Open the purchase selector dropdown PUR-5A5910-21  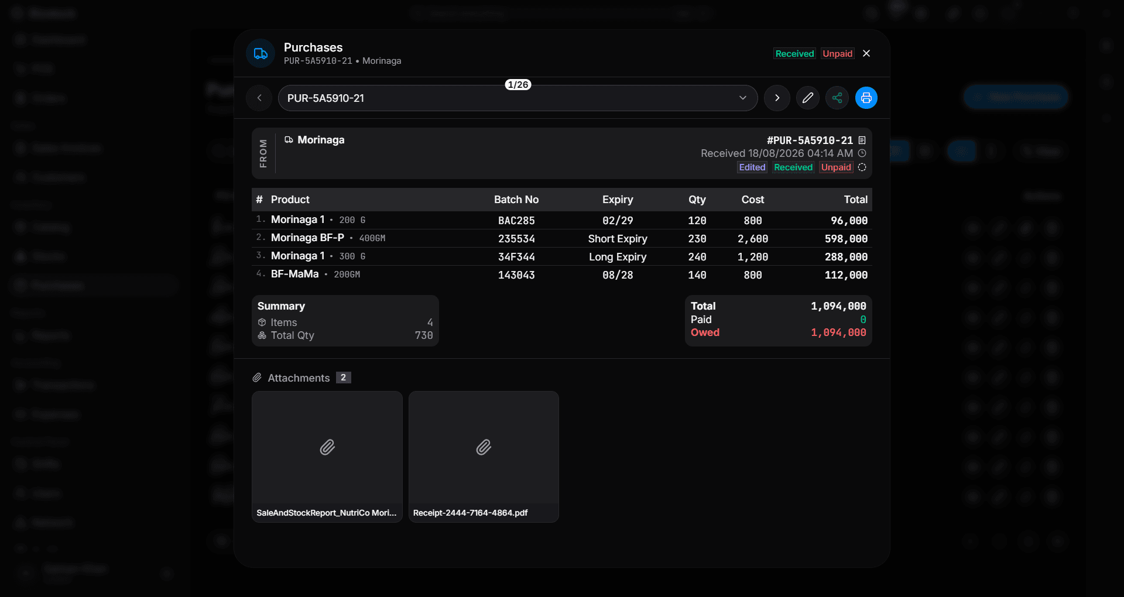[518, 98]
